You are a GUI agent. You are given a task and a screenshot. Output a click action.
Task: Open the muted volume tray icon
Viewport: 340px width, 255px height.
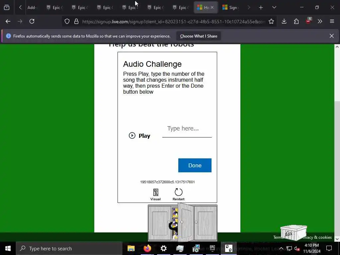tap(297, 248)
